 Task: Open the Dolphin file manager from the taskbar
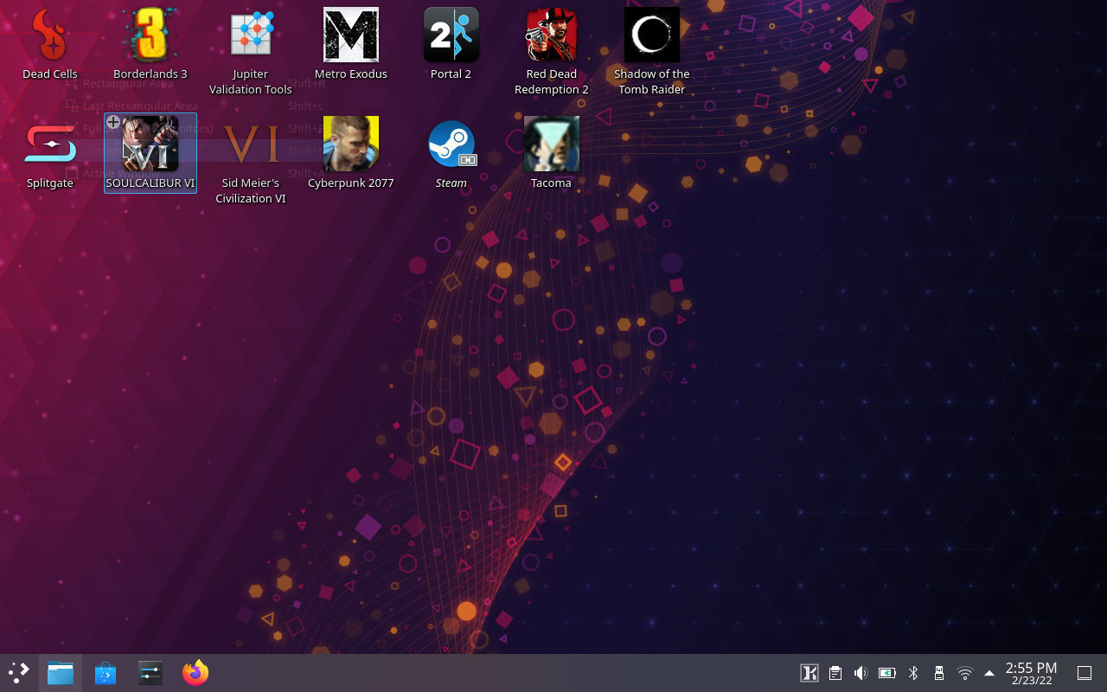click(x=61, y=673)
